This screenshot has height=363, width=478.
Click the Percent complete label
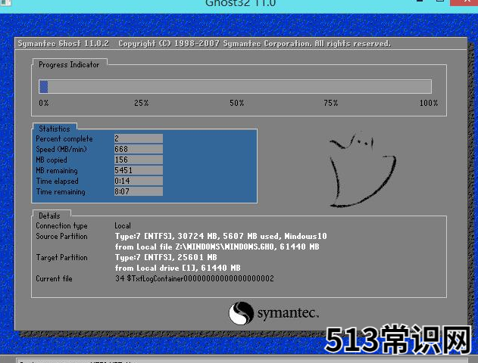tap(64, 138)
